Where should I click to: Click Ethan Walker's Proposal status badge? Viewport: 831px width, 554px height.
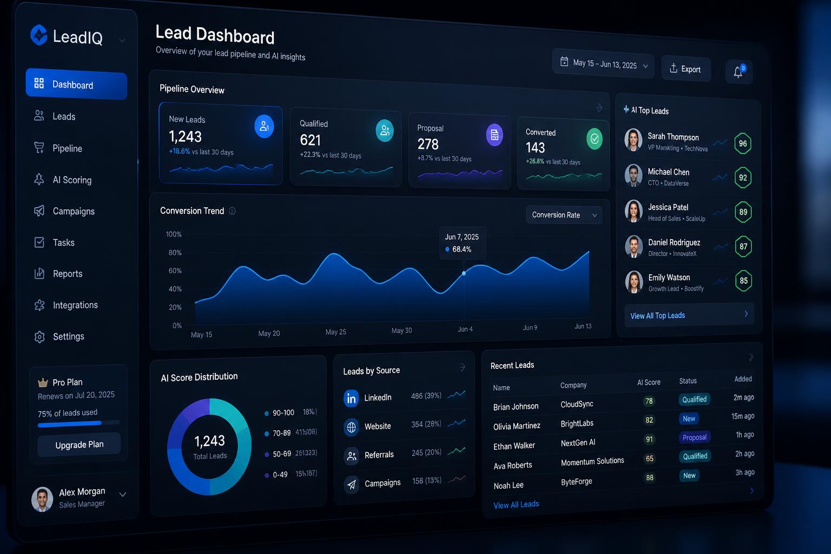pos(695,437)
